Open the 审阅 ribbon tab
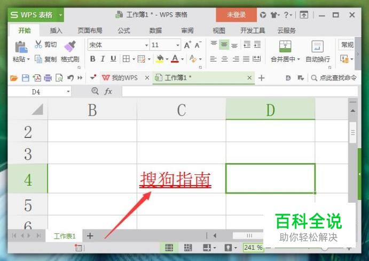Screen dimensions: 369x261 tap(187, 30)
